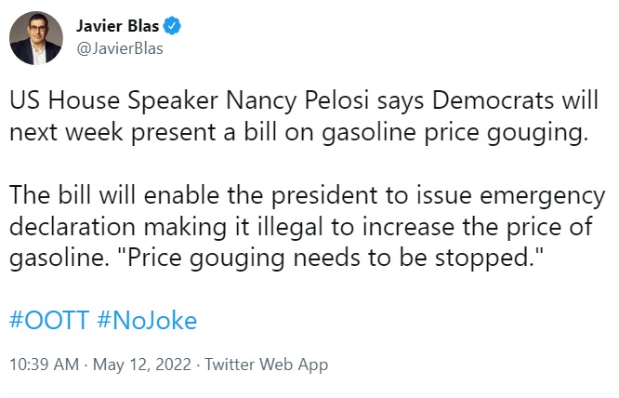Image resolution: width=619 pixels, height=398 pixels.
Task: Open the #OOTT hashtag
Action: pyautogui.click(x=49, y=320)
